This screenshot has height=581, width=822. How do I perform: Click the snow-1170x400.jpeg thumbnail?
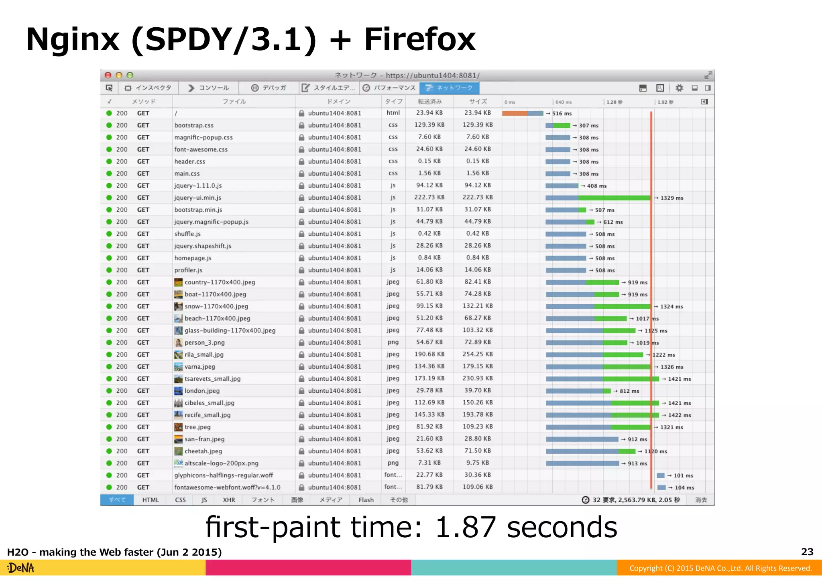coord(179,306)
